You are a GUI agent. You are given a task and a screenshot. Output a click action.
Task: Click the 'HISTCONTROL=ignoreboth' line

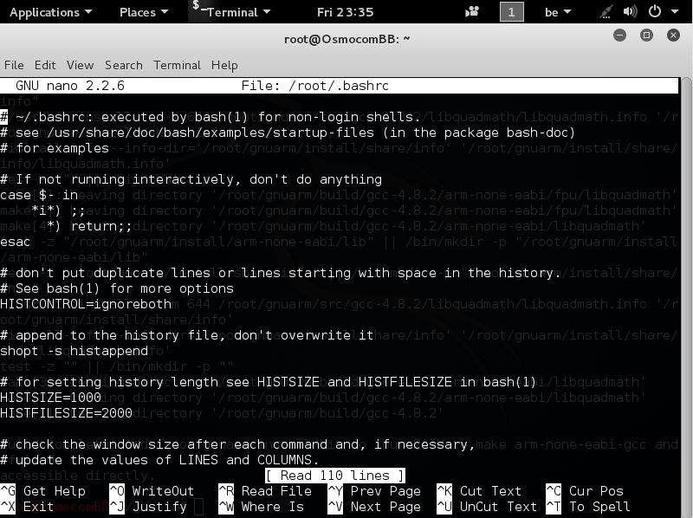coord(86,304)
